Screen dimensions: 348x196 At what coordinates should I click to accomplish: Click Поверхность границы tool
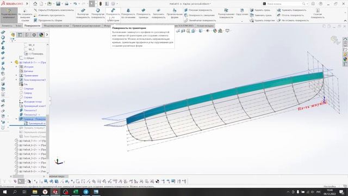coord(144,14)
